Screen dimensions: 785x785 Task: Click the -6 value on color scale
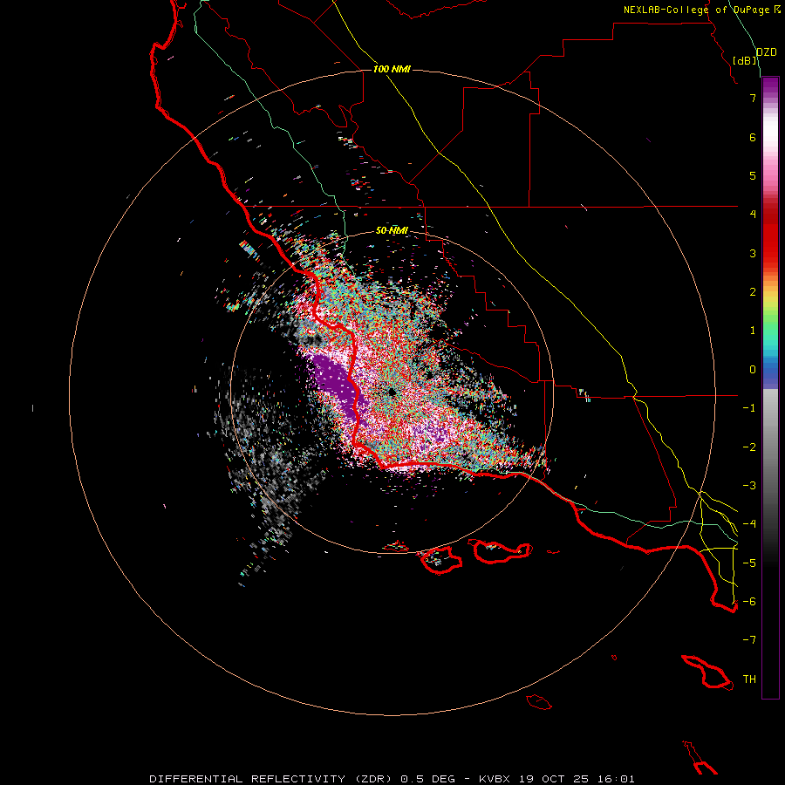[749, 602]
